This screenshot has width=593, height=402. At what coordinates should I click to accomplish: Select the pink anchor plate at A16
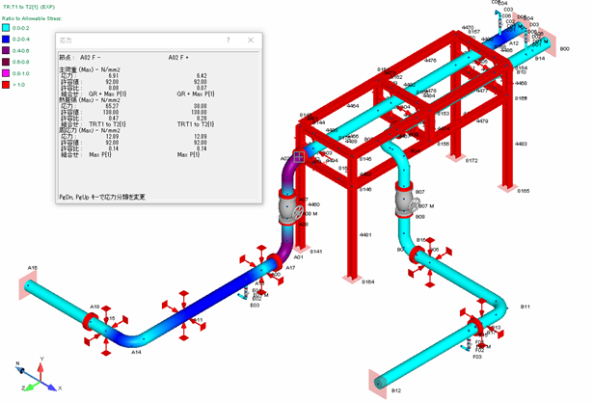[24, 286]
